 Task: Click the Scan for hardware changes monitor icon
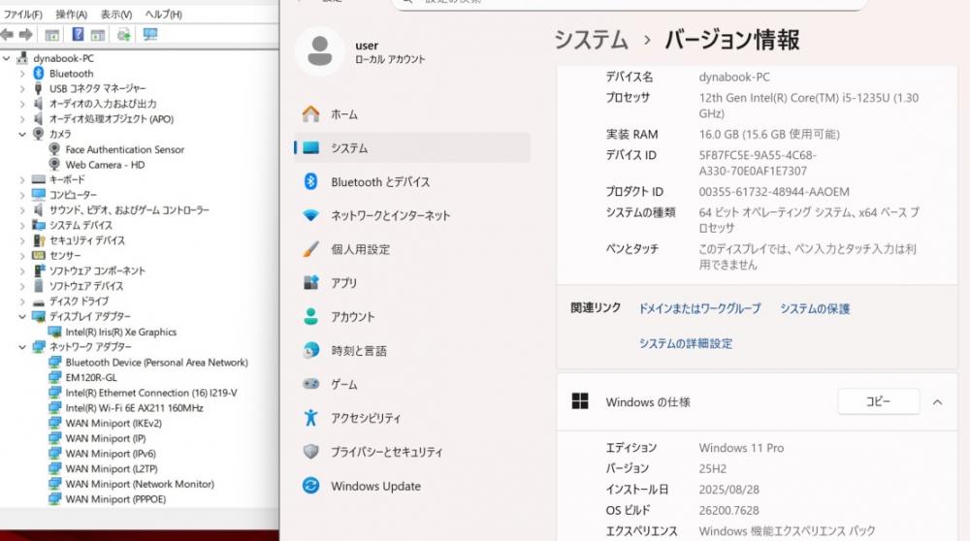[x=149, y=35]
